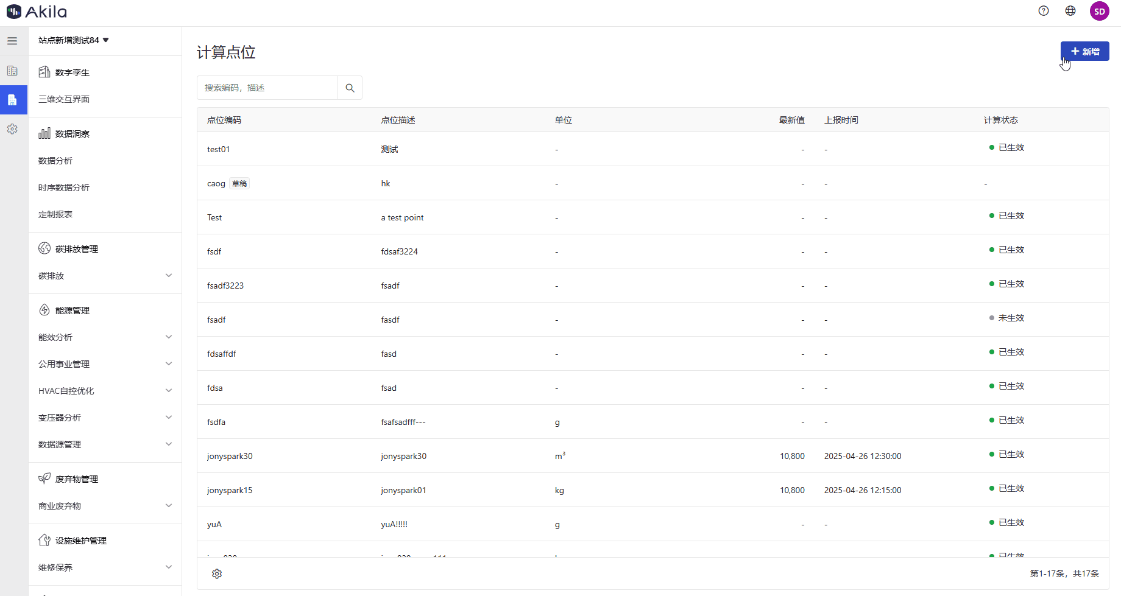Click the 2025-04-26 12:30:00 timestamp

point(863,456)
